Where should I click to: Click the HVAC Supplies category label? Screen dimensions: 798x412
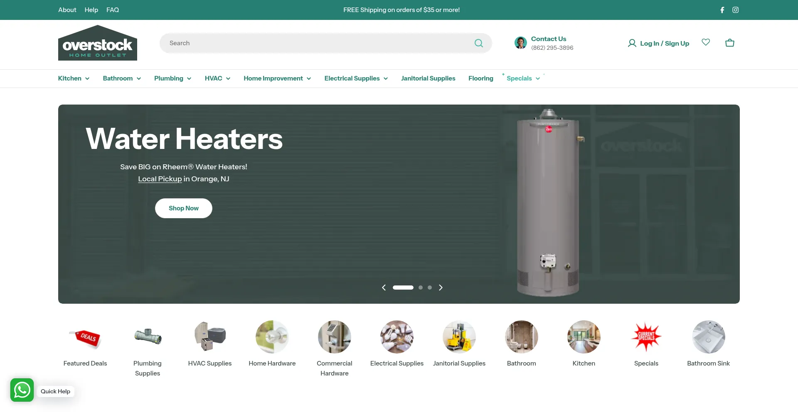(210, 363)
